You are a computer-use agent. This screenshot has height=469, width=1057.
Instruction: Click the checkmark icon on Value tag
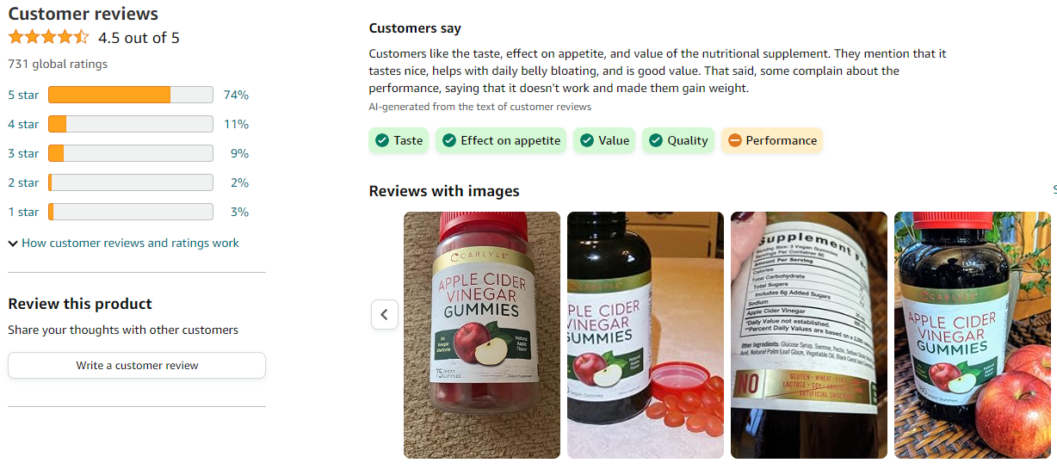(x=587, y=140)
